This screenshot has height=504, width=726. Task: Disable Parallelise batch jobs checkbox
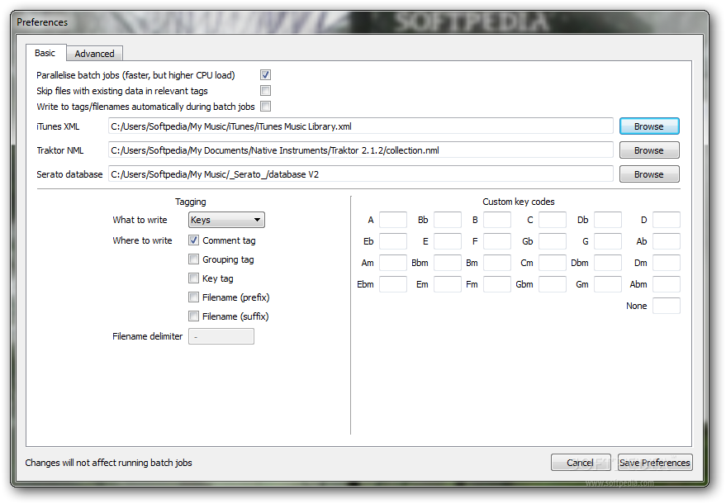point(265,74)
